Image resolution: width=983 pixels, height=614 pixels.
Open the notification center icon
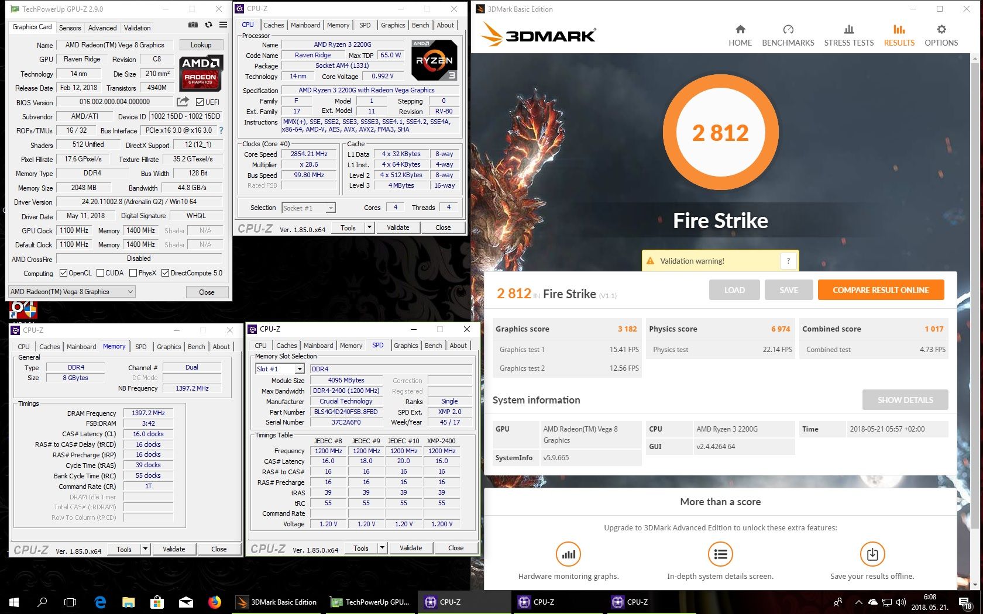click(x=965, y=602)
